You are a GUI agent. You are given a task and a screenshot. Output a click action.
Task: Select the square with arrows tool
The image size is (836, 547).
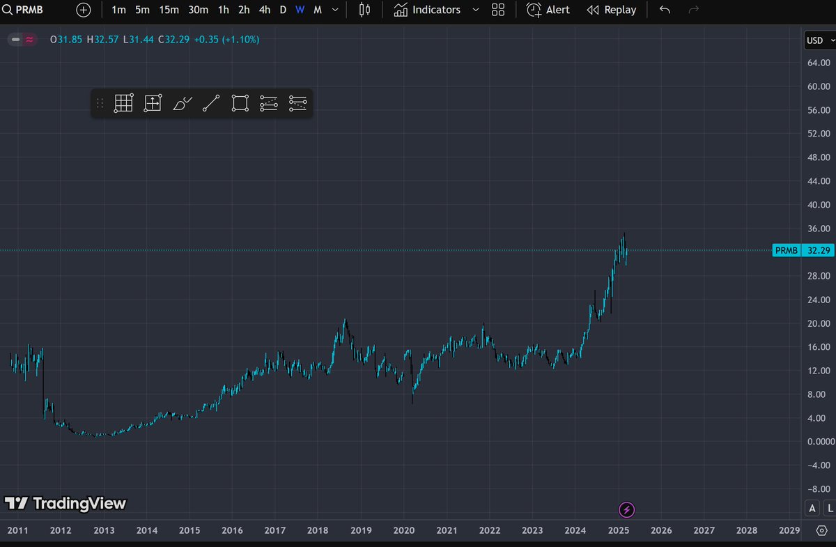(x=153, y=103)
